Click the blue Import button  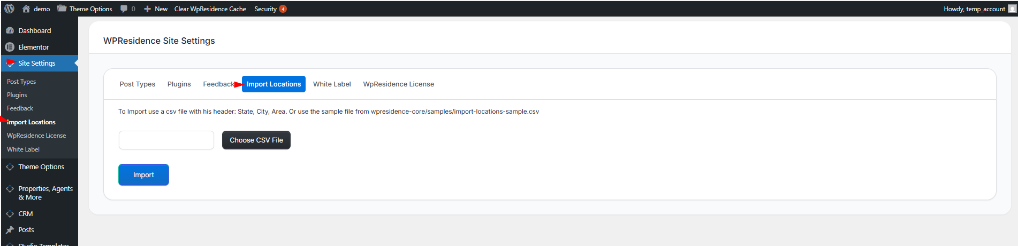(143, 174)
